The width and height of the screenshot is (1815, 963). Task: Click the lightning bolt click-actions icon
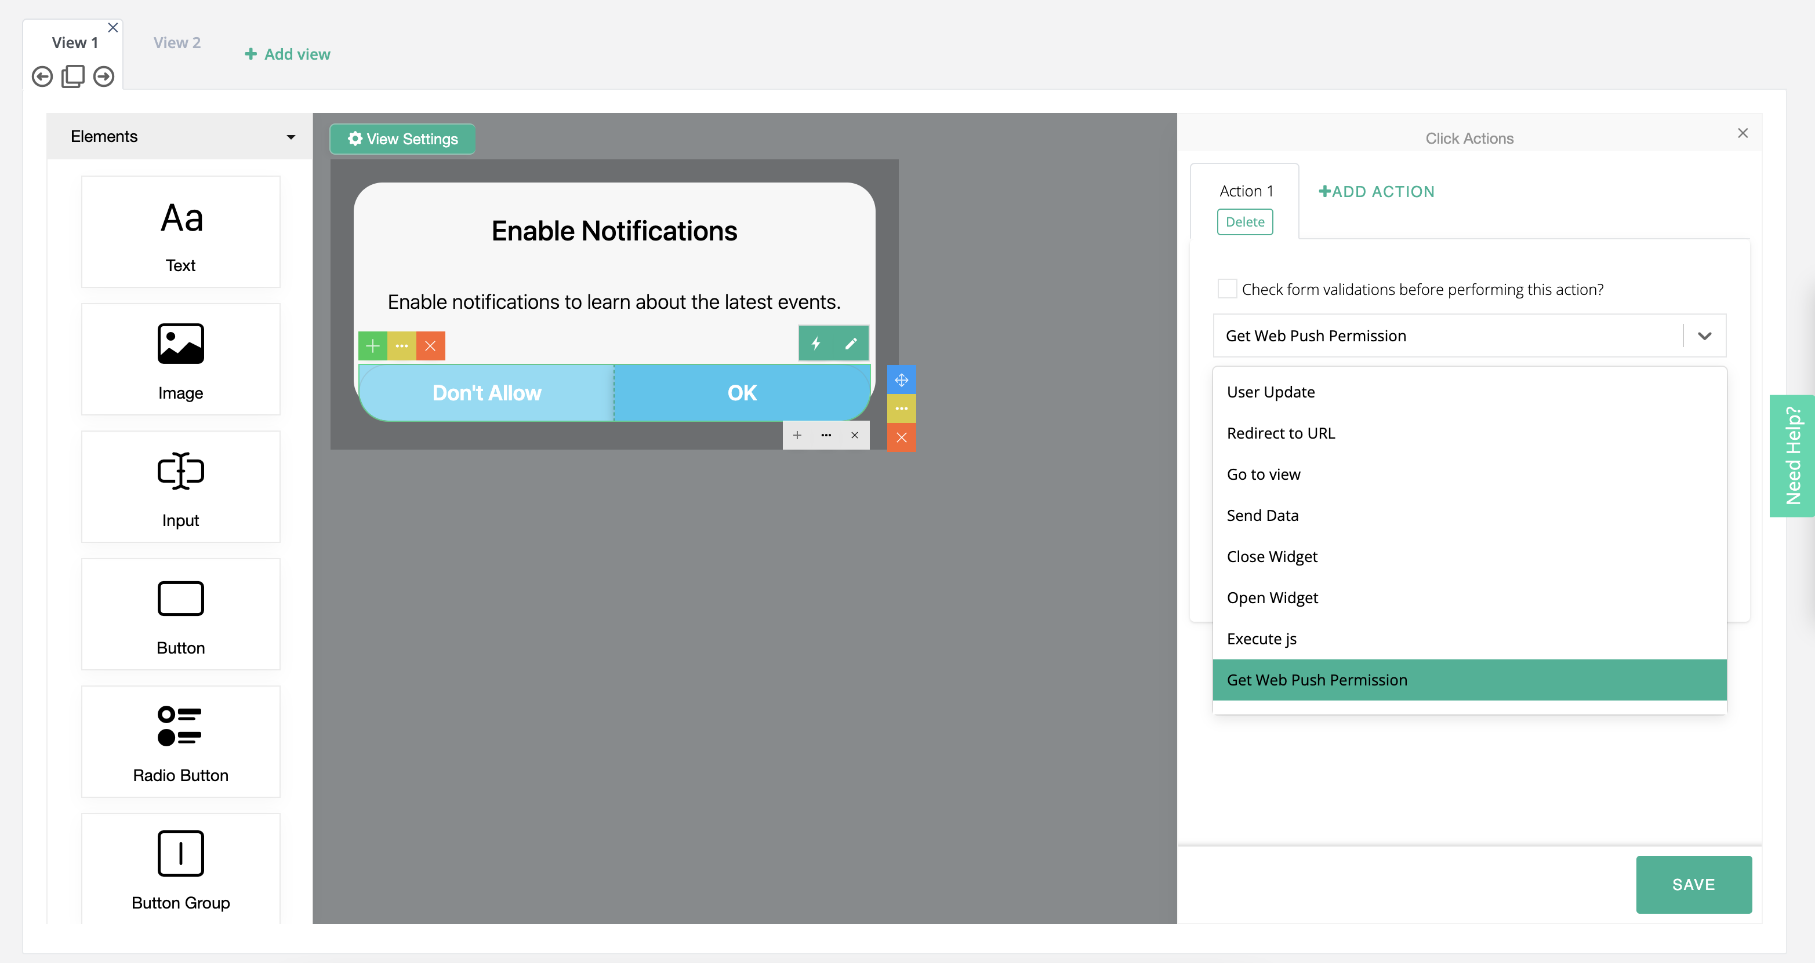816,344
